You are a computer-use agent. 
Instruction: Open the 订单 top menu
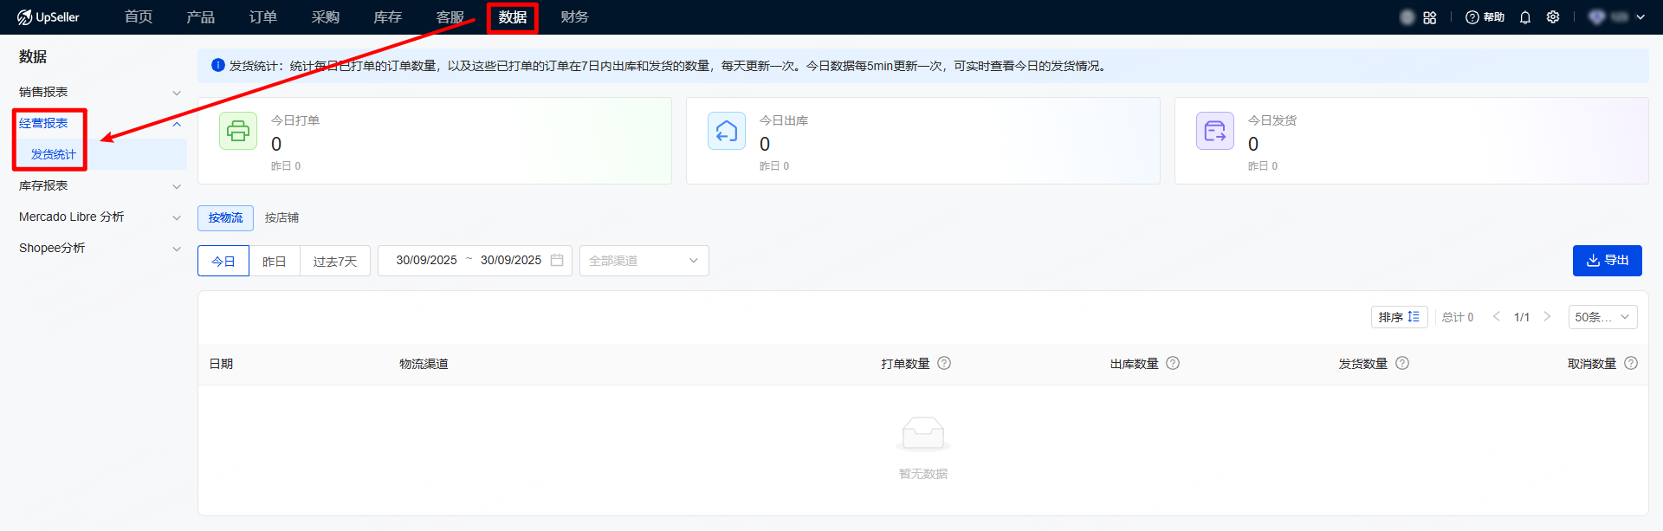[x=263, y=17]
